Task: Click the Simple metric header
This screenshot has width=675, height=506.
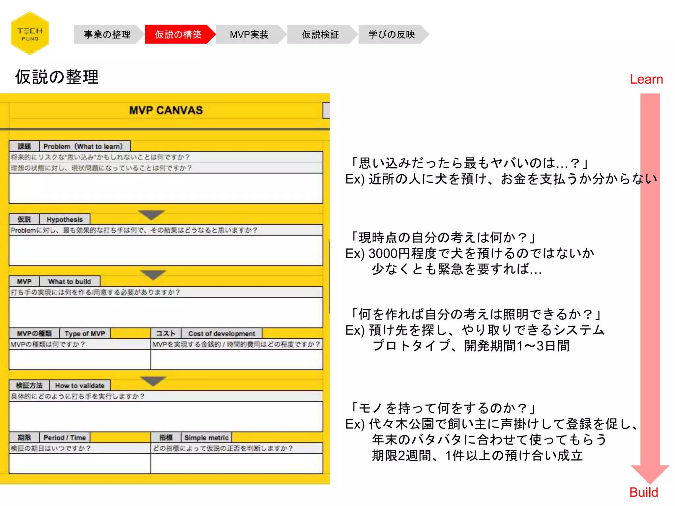Action: click(x=207, y=437)
